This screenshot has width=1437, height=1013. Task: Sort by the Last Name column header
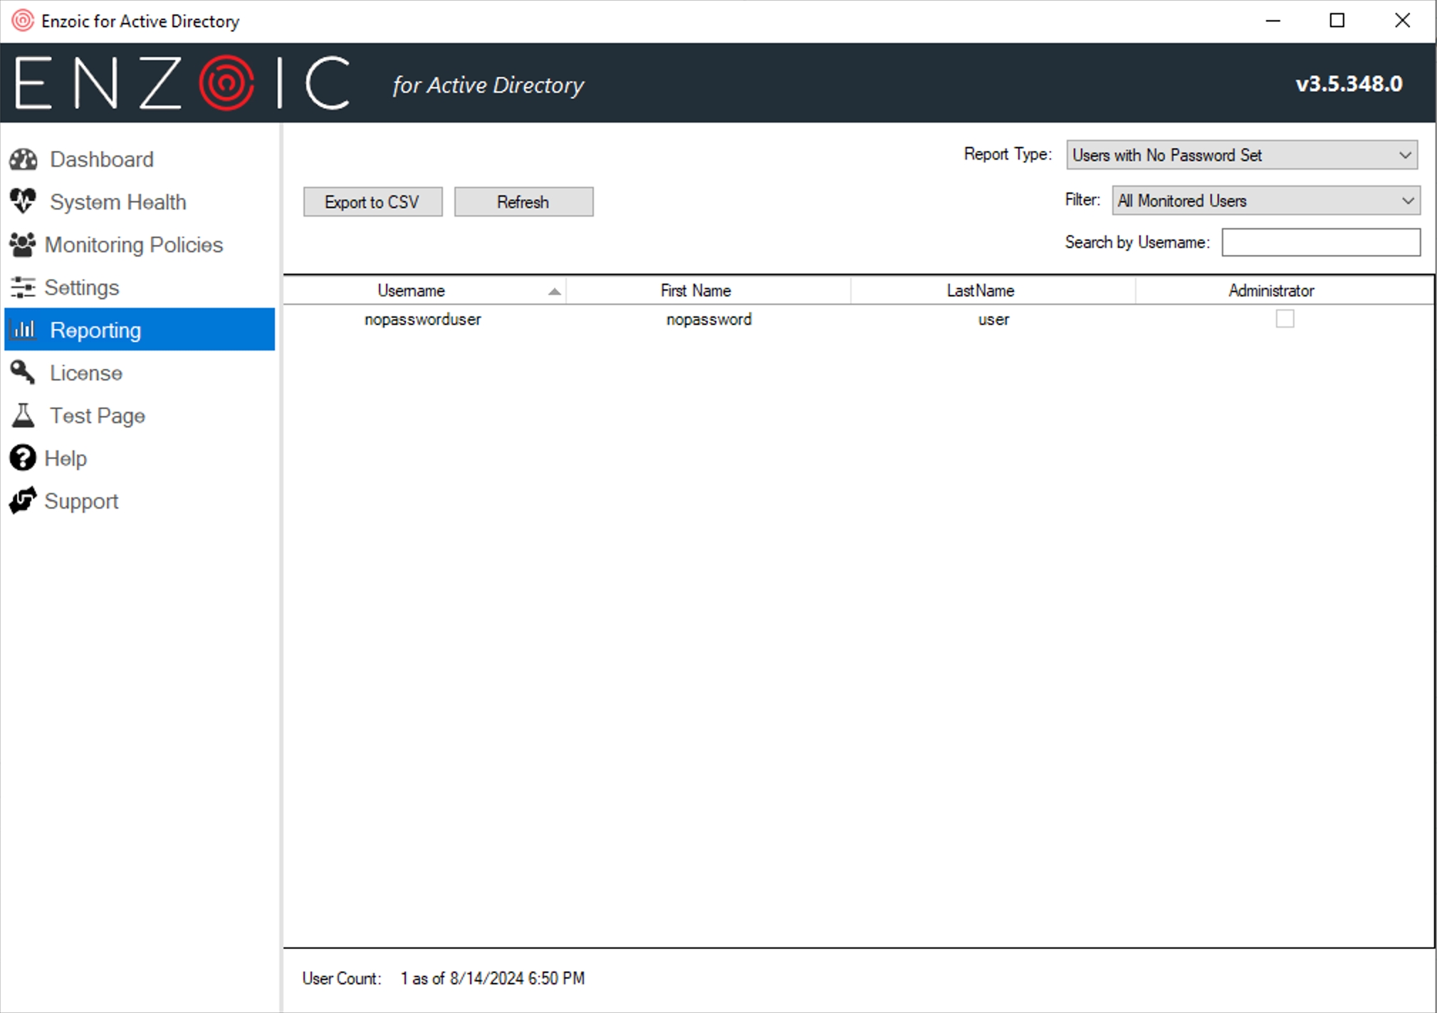click(x=980, y=291)
